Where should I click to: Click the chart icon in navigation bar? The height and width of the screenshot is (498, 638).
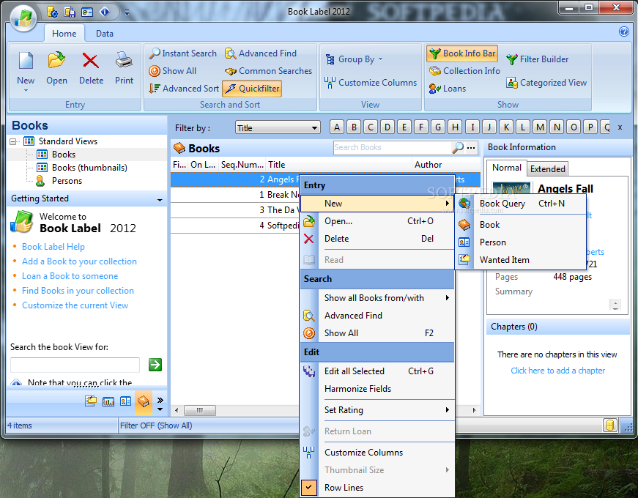pos(108,401)
